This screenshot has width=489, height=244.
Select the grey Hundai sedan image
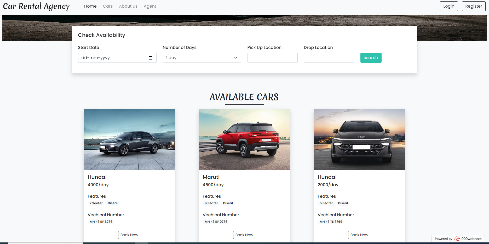(x=129, y=139)
